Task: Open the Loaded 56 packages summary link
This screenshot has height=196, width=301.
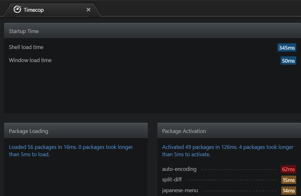Action: click(71, 150)
